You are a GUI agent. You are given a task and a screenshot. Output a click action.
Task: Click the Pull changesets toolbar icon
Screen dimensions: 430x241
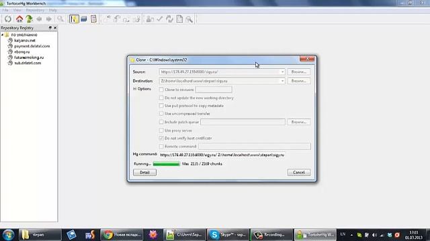116,19
